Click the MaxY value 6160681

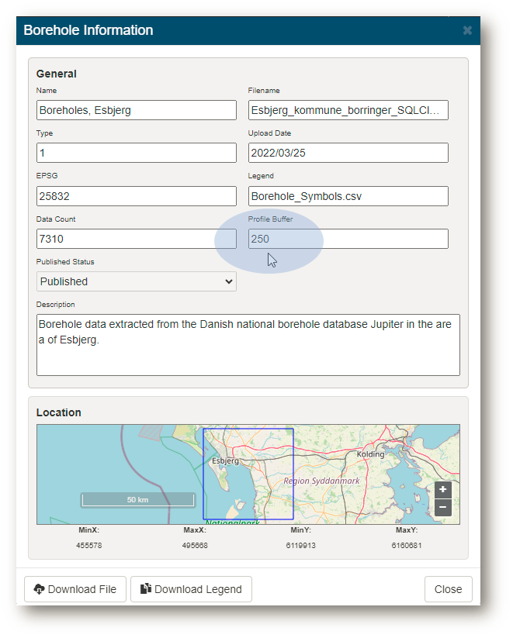tap(407, 545)
